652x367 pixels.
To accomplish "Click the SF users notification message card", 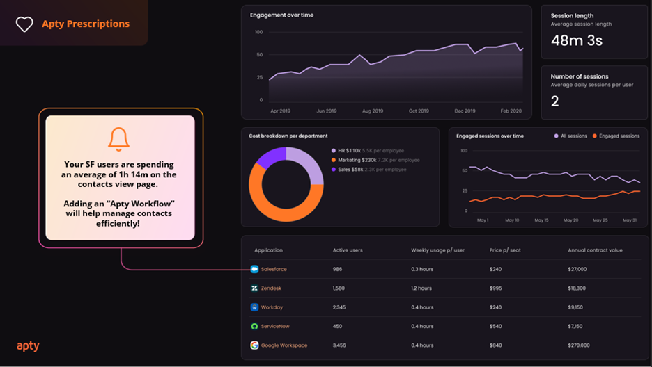I will click(x=121, y=177).
